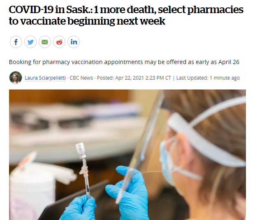Click the CBC News byline label
Viewport: 255px width, 220px height.
[81, 78]
